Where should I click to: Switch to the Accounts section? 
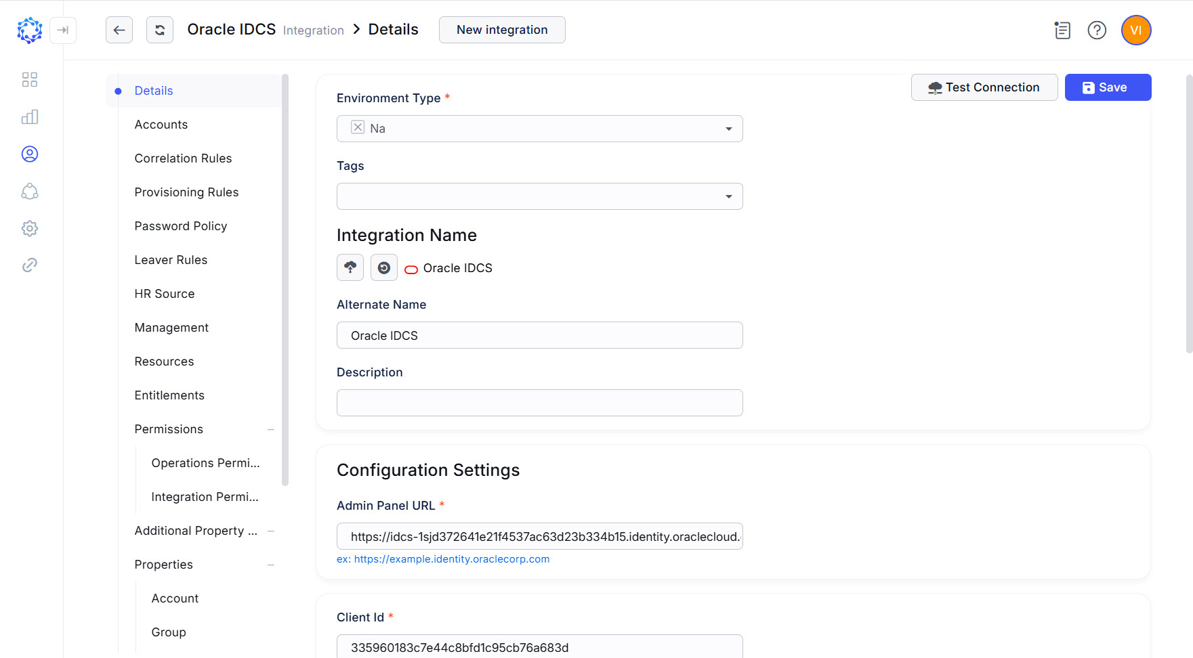161,125
